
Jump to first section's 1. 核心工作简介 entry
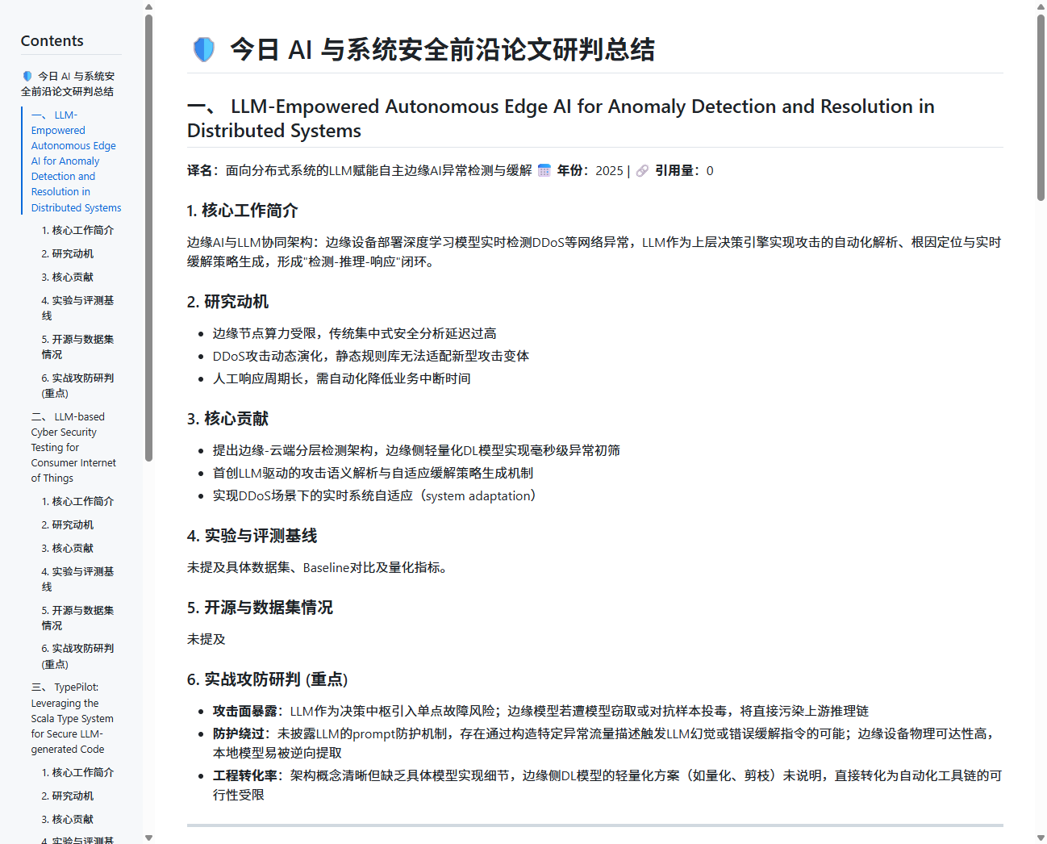pyautogui.click(x=78, y=230)
